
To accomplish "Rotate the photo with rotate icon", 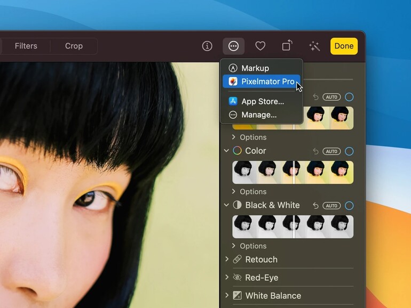I will 287,45.
